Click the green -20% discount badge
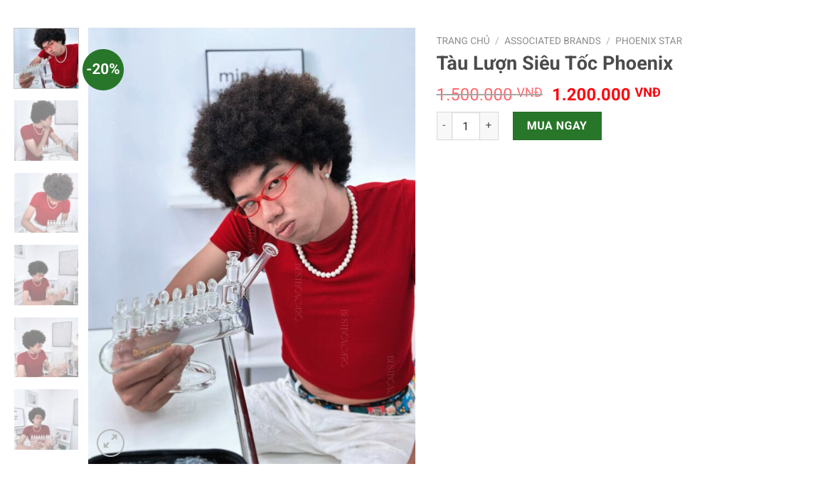The height and width of the screenshot is (496, 835). point(103,70)
